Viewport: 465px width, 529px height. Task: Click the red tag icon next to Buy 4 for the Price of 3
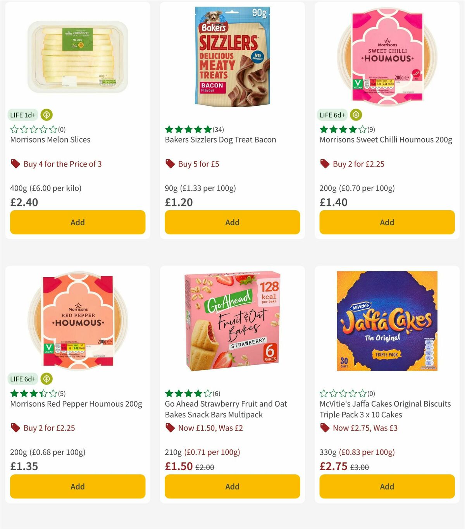click(x=15, y=164)
